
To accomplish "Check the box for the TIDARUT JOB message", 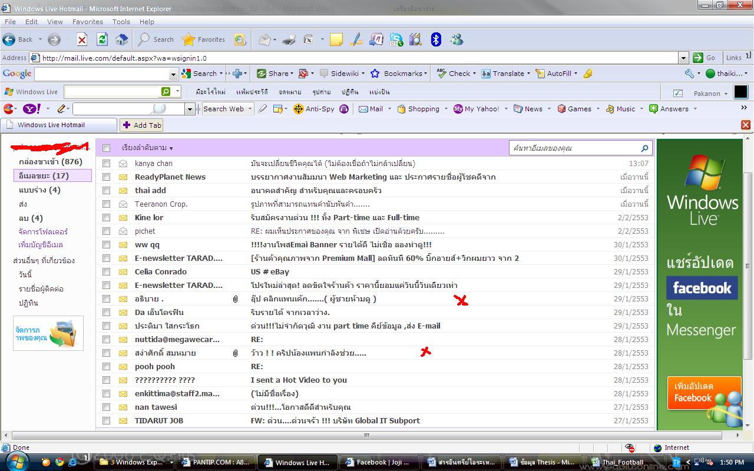I will click(x=107, y=421).
